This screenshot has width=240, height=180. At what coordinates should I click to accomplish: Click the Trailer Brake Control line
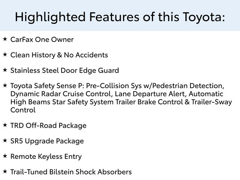point(121,102)
